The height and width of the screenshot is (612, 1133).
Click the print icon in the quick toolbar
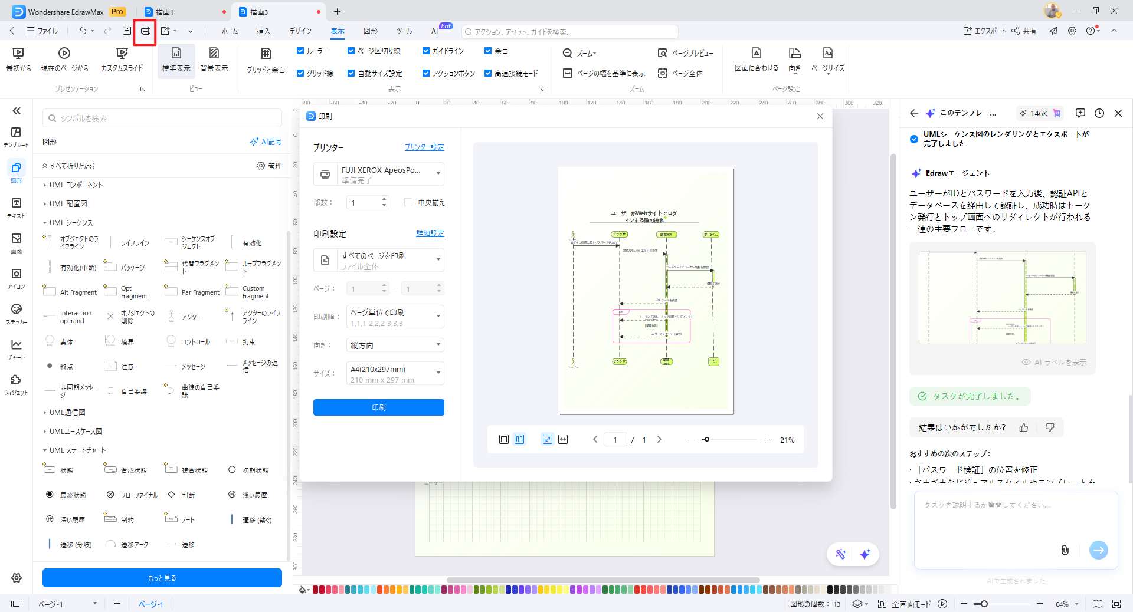point(145,31)
